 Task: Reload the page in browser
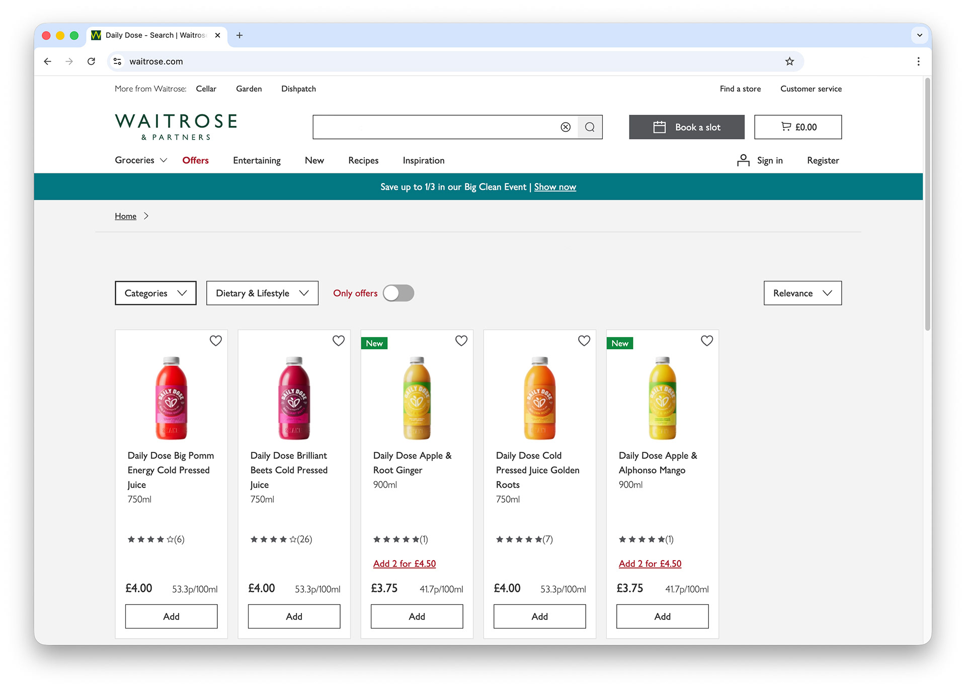click(91, 61)
